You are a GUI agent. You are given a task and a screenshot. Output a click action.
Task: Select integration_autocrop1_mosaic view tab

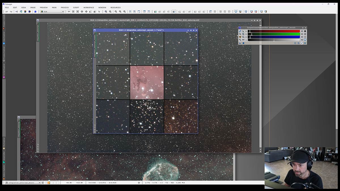[95, 45]
